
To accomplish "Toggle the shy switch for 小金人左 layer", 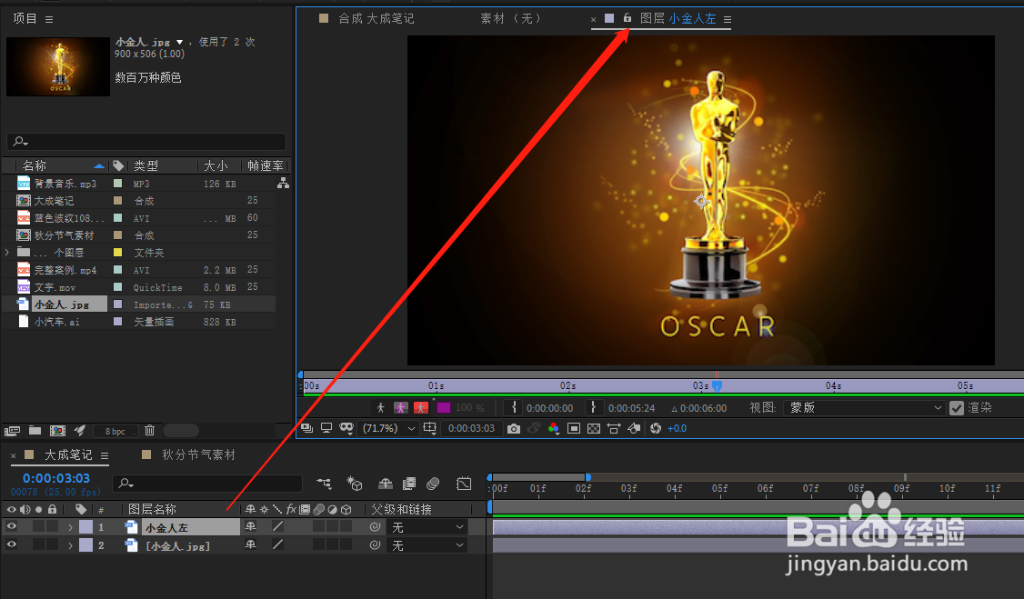I will click(x=251, y=526).
